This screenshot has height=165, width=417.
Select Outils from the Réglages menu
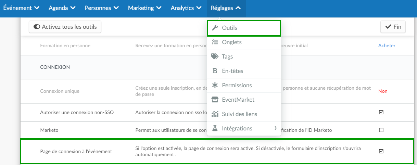click(244, 28)
